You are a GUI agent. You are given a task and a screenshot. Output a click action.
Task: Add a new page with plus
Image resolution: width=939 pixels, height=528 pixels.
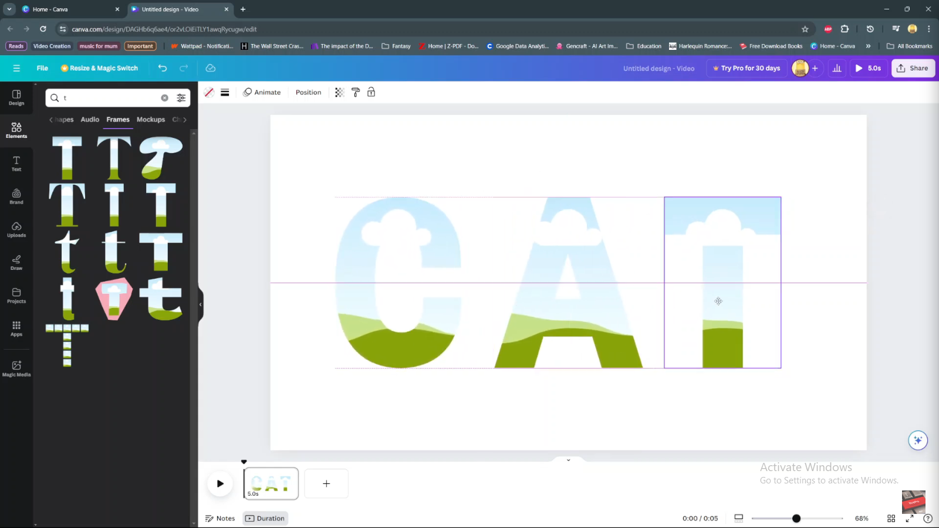point(326,483)
